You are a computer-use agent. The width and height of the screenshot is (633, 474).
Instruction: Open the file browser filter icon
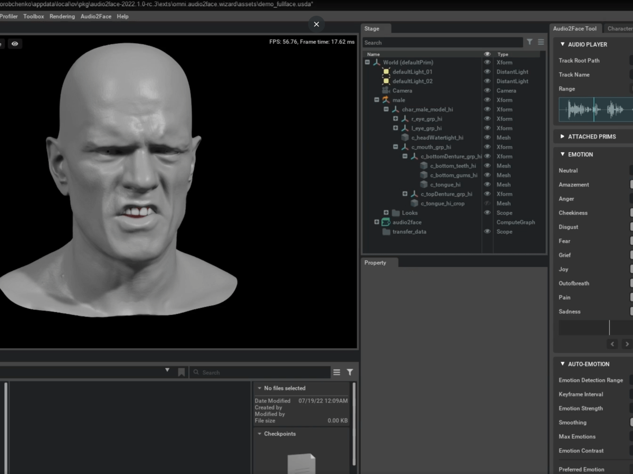click(x=349, y=372)
